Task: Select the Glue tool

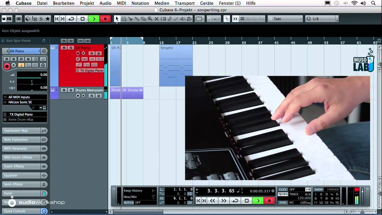Action: 137,19
